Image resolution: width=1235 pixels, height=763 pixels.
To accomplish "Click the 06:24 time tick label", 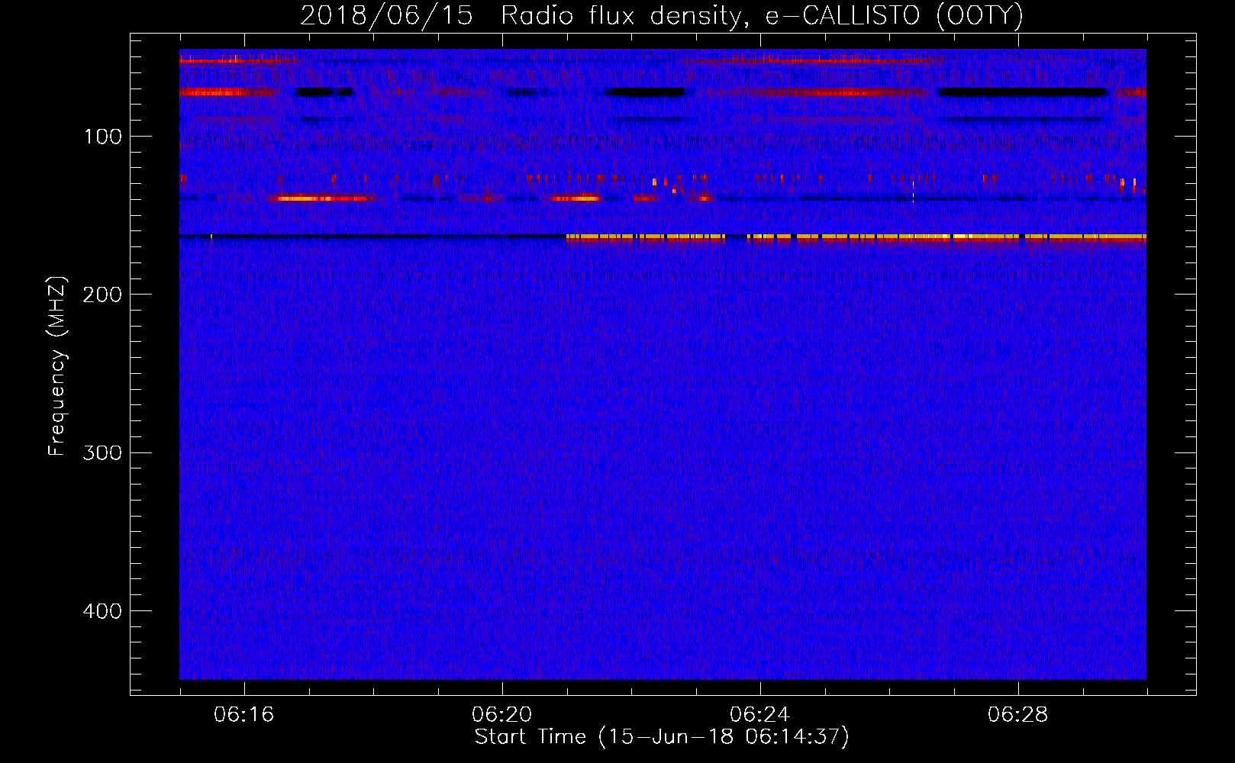I will [760, 715].
